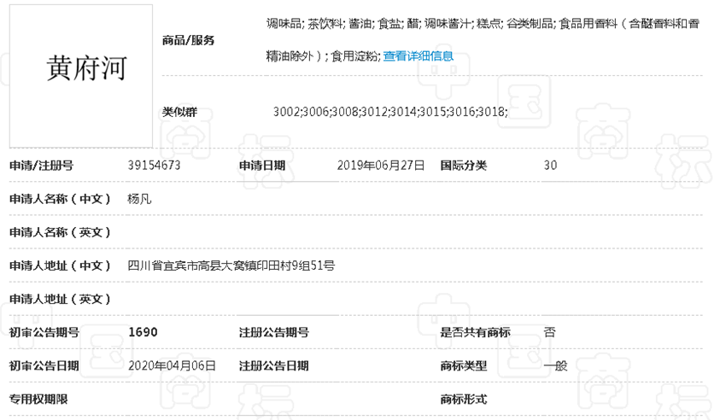726x420 pixels.
Task: Click the 商标形式 label
Action: point(463,399)
